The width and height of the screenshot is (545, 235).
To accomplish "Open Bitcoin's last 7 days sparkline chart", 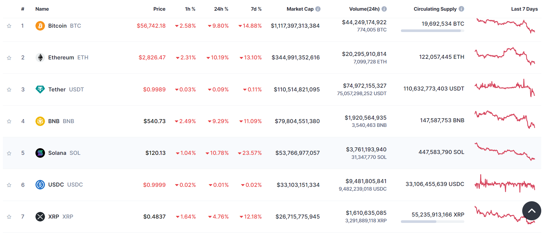I will [506, 26].
